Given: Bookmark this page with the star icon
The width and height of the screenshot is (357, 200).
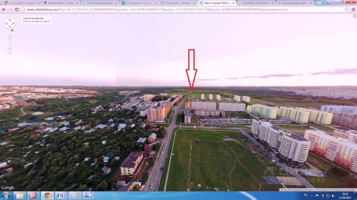Looking at the screenshot, I should 347,9.
